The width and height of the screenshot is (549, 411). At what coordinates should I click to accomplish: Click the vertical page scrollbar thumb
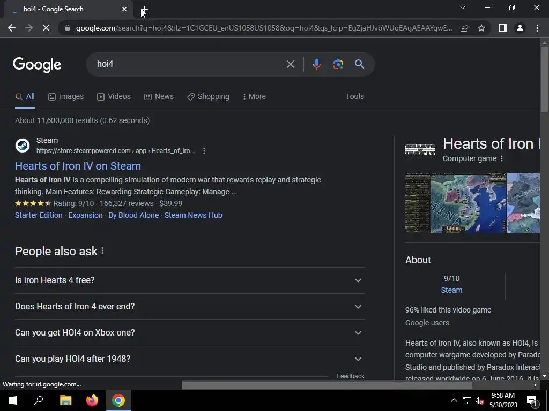tap(544, 79)
